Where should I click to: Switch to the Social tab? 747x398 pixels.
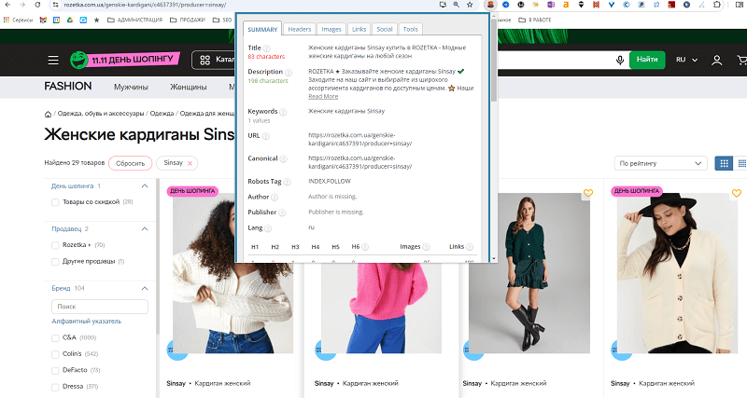click(x=385, y=29)
